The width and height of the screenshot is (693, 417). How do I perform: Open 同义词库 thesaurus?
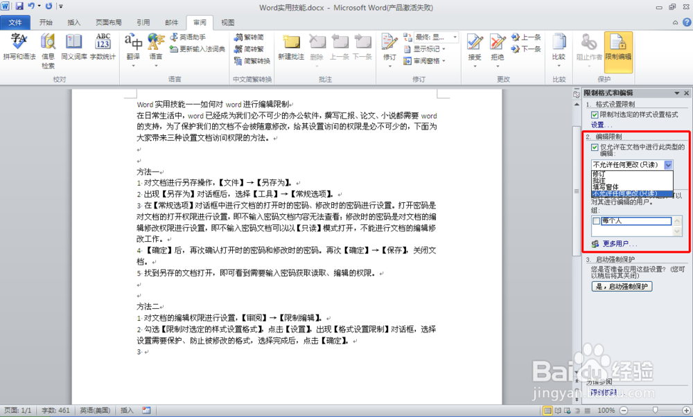click(x=73, y=48)
